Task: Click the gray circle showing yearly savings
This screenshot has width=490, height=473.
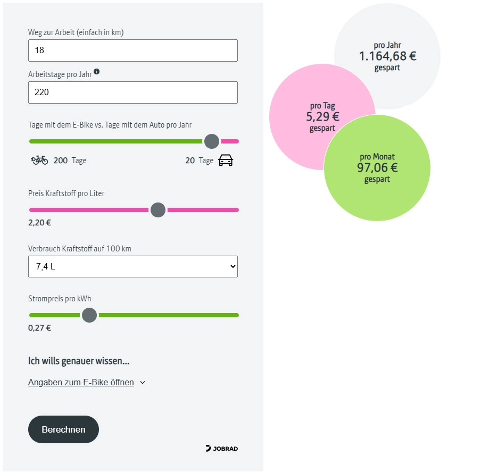Action: pos(387,56)
